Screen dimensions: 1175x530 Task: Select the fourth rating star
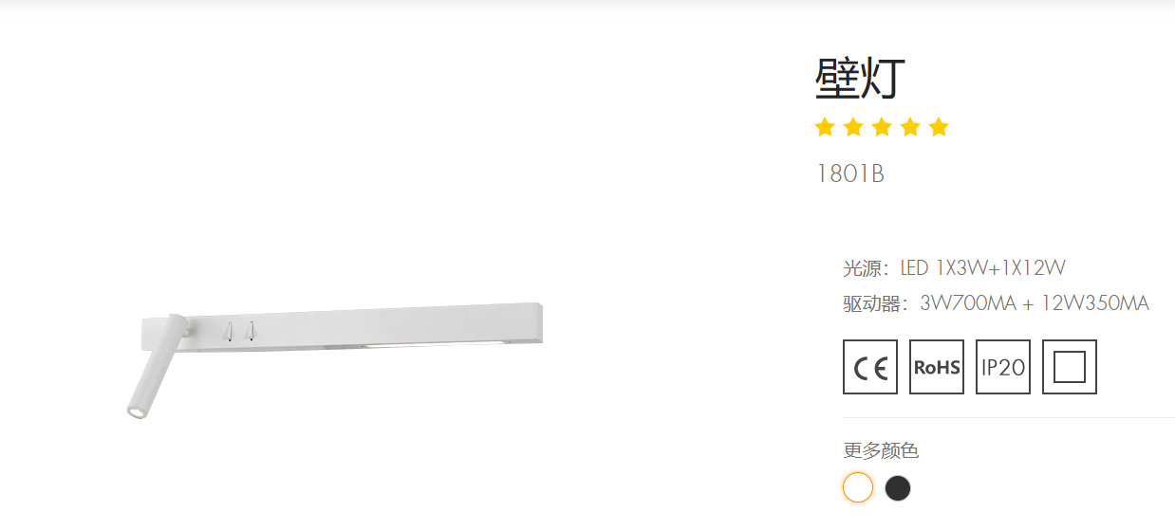pyautogui.click(x=910, y=127)
